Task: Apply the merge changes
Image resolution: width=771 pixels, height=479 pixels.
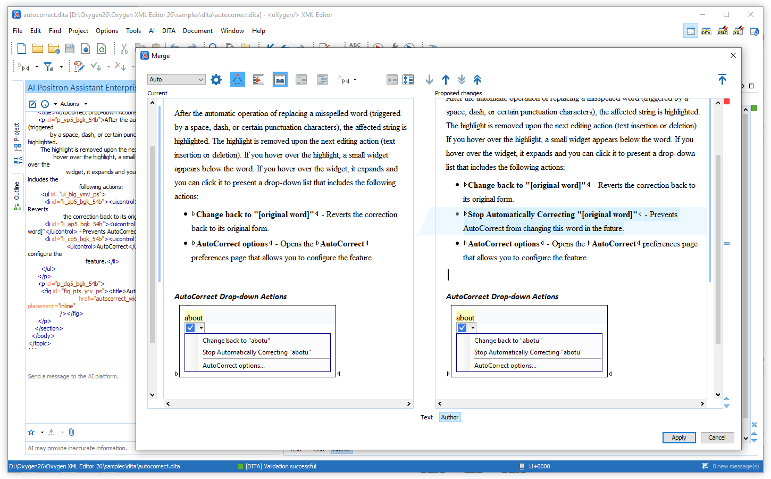Action: 679,437
